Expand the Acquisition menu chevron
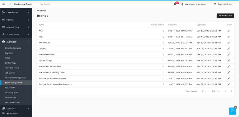 point(28,27)
